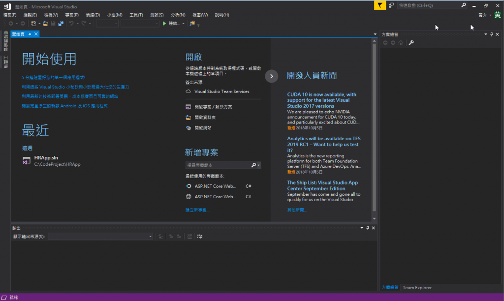Open the 編輯(E) menu
The height and width of the screenshot is (301, 504).
click(x=30, y=15)
